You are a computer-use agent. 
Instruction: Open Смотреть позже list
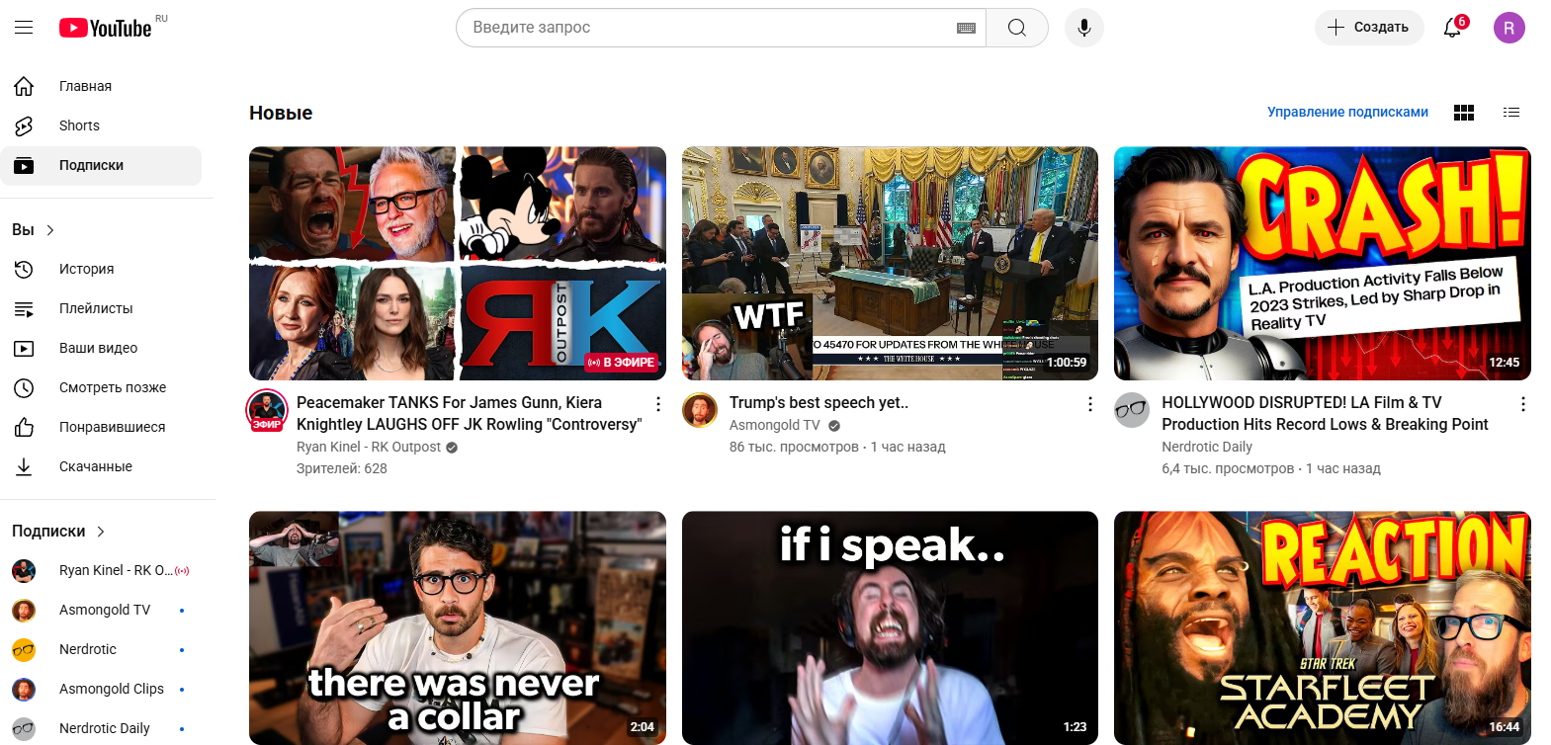(101, 387)
